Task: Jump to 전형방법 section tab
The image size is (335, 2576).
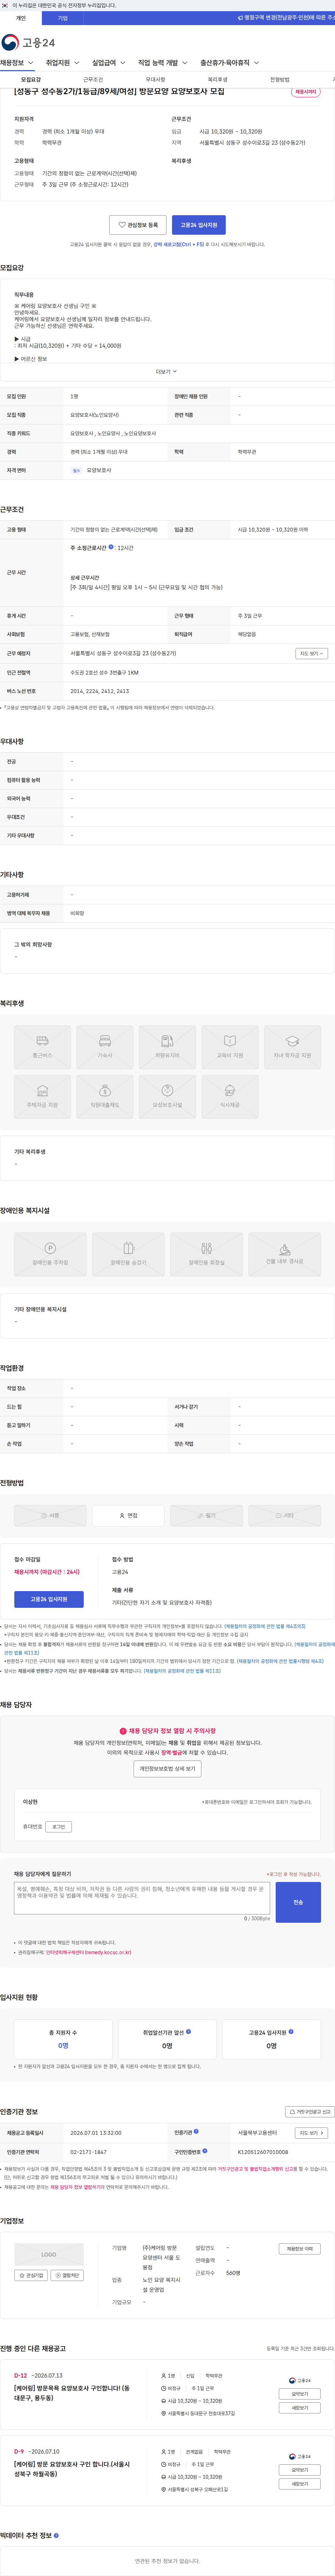Action: [279, 79]
